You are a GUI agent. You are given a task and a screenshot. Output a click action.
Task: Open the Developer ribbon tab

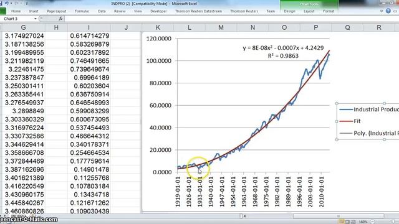click(158, 11)
